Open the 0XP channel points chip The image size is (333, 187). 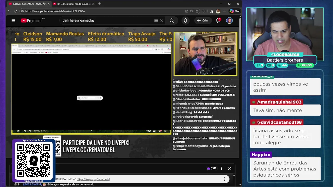tap(212, 168)
